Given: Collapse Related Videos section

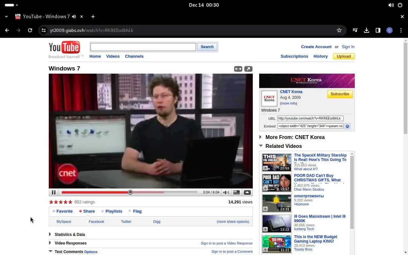Looking at the screenshot, I should [261, 146].
